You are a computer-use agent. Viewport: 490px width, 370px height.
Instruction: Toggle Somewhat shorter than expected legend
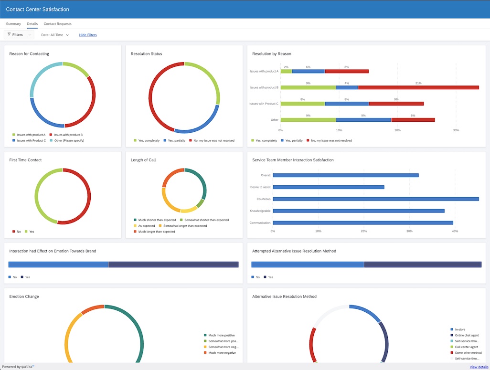[x=204, y=220]
